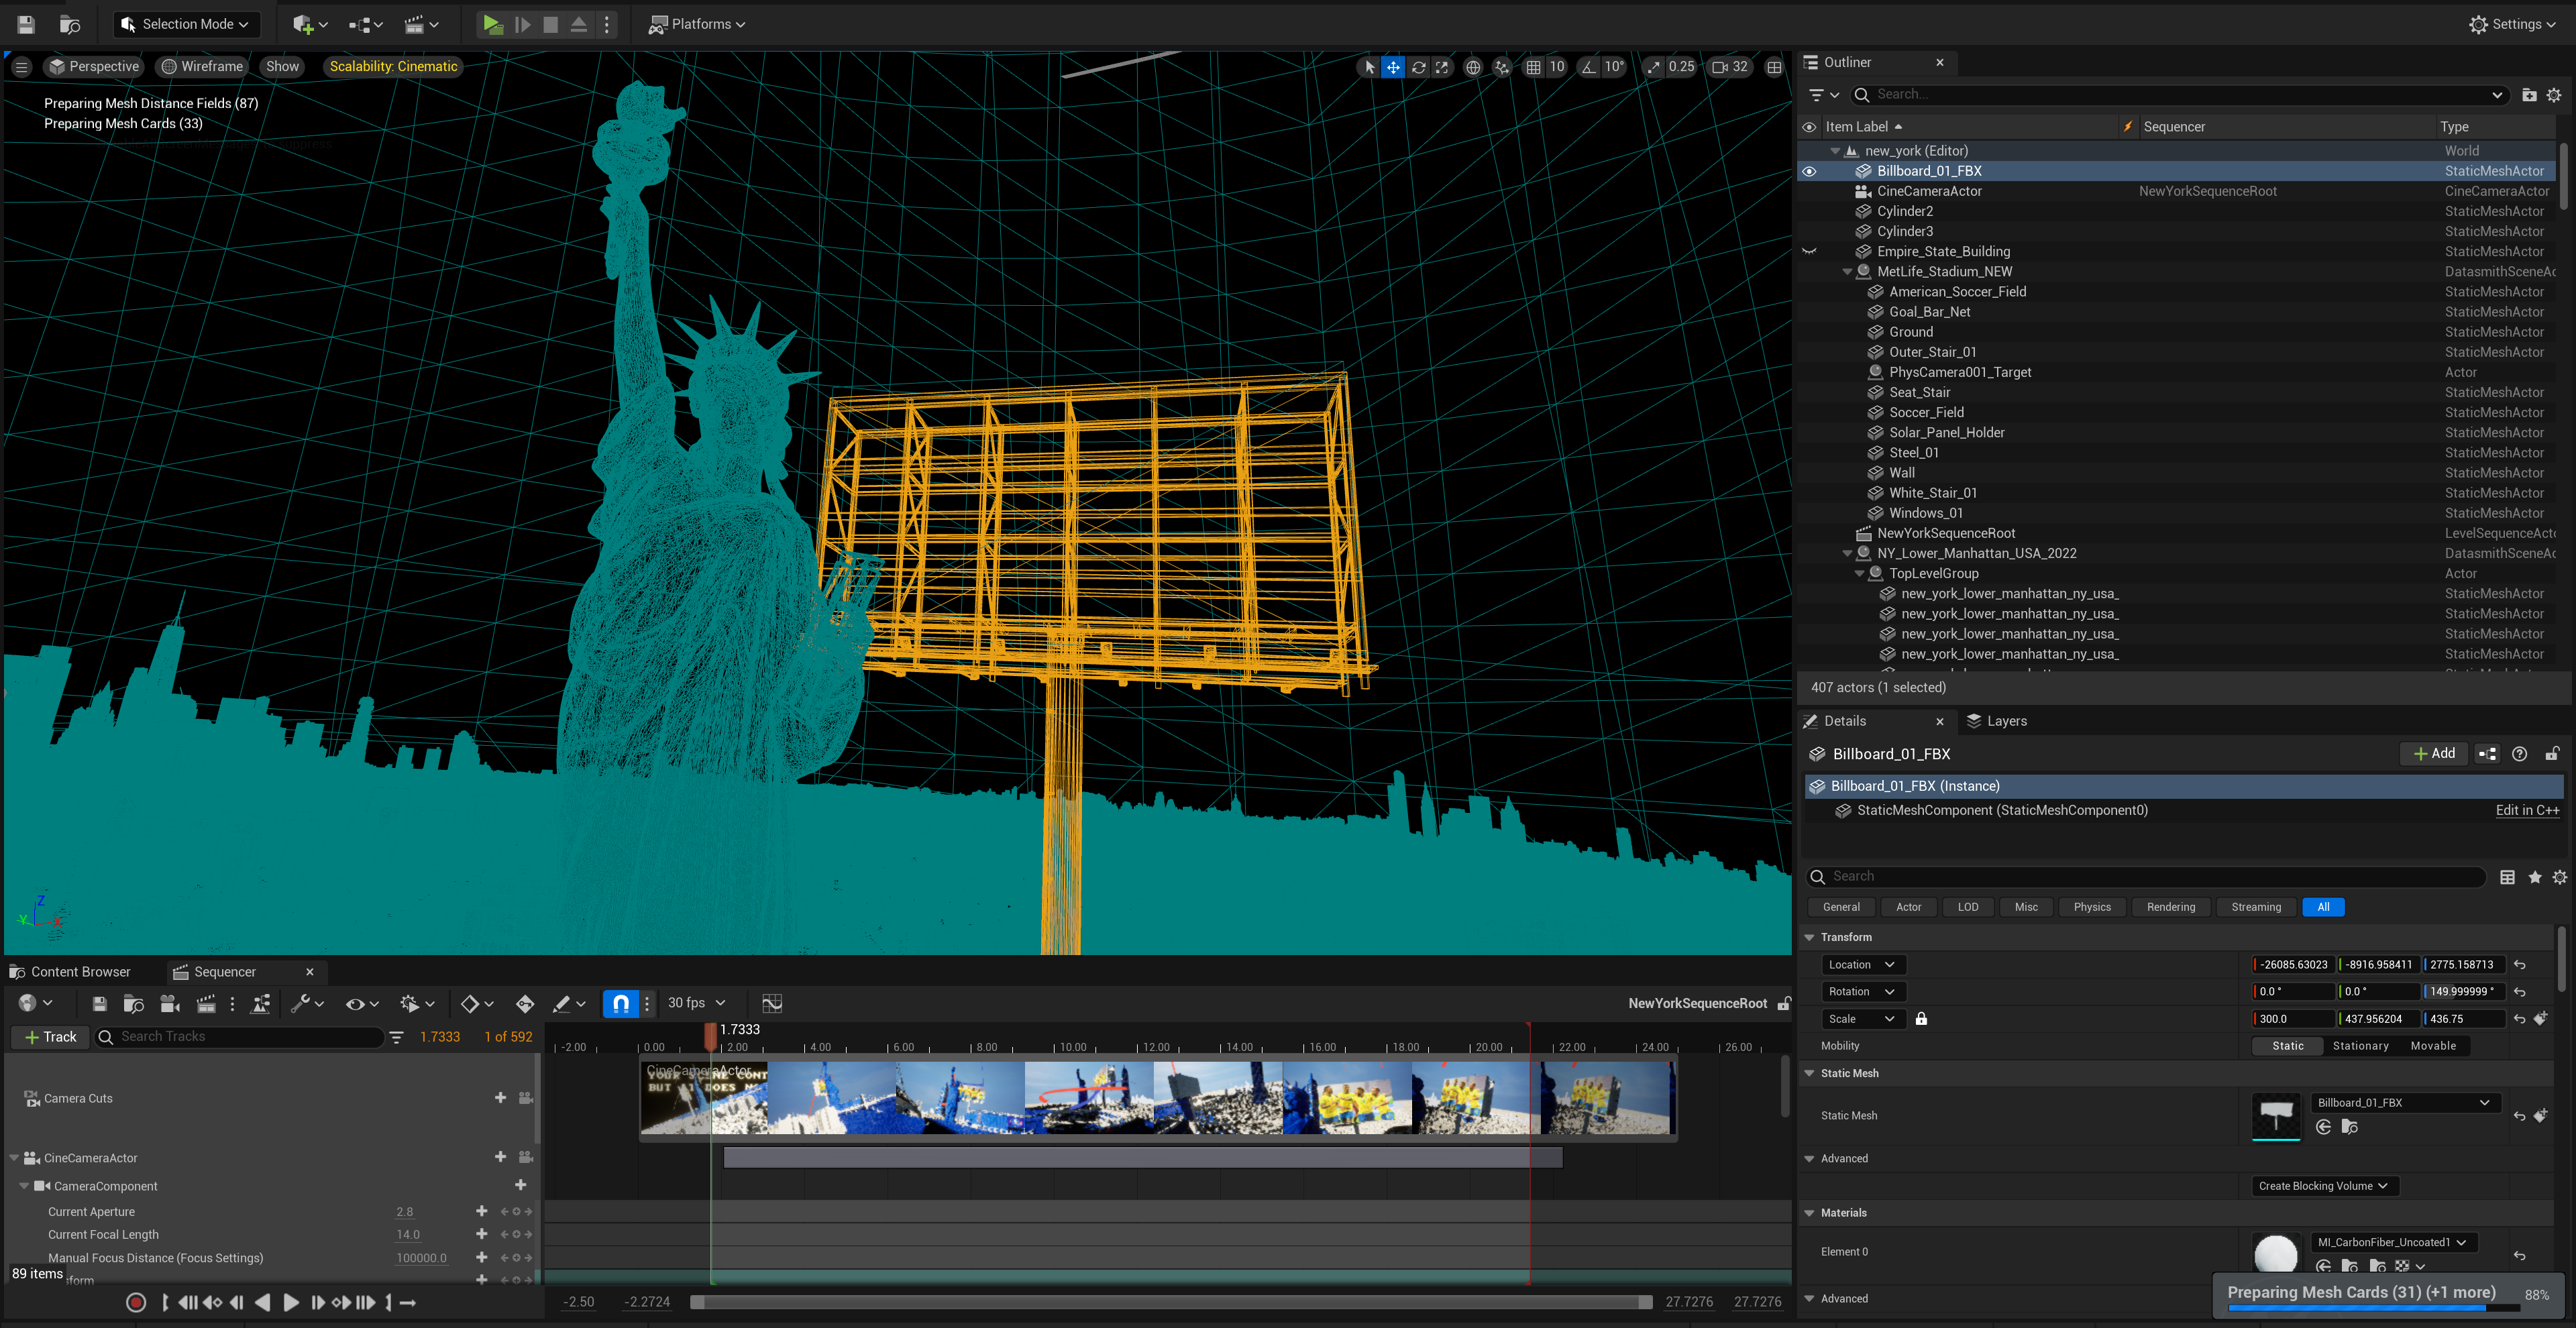Toggle Sequencer snapping magnet button
This screenshot has width=2576, height=1328.
tap(621, 1003)
